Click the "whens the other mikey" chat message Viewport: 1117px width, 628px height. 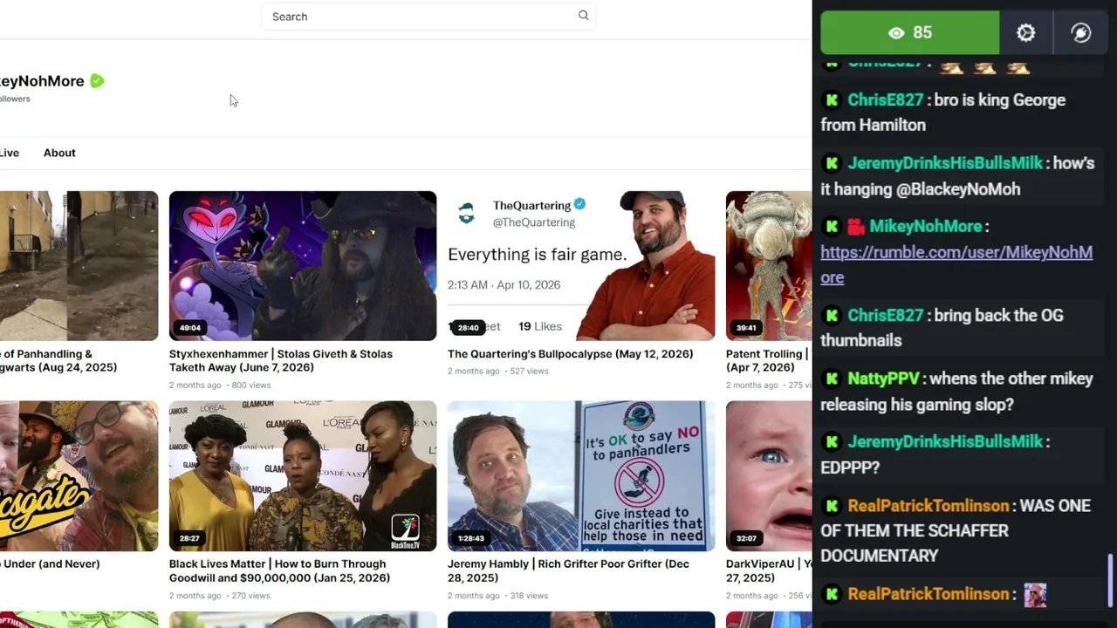pyautogui.click(x=957, y=392)
